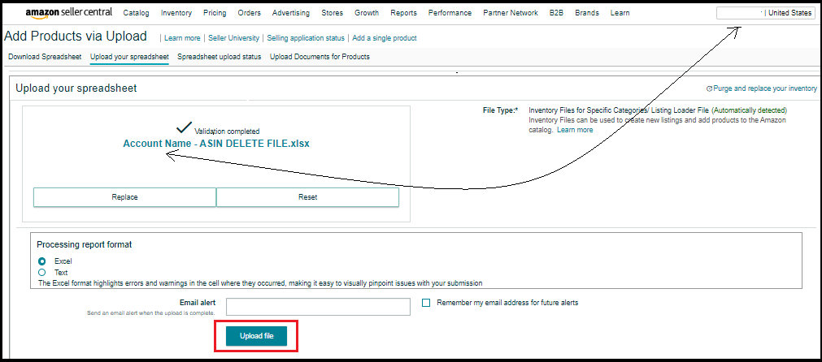The height and width of the screenshot is (362, 822).
Task: Focus the Email alert input field
Action: coord(318,307)
